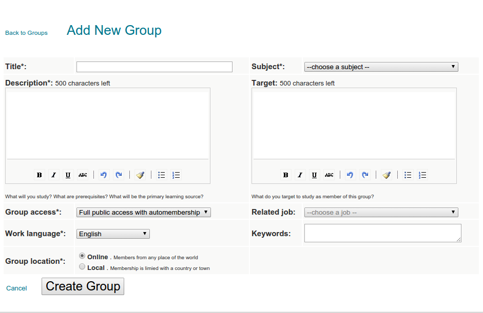
Task: Open the Subject dropdown
Action: (x=381, y=67)
